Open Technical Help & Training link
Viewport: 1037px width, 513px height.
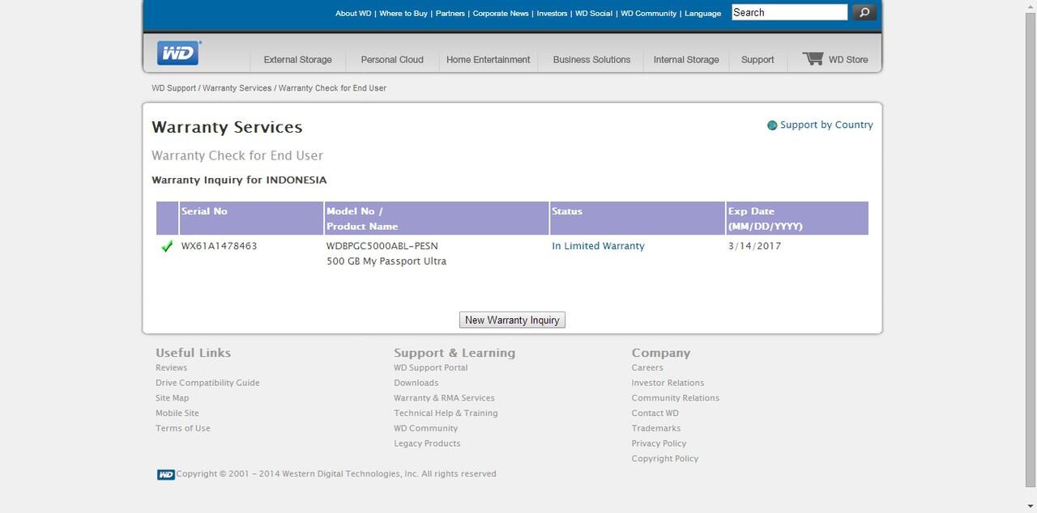446,413
